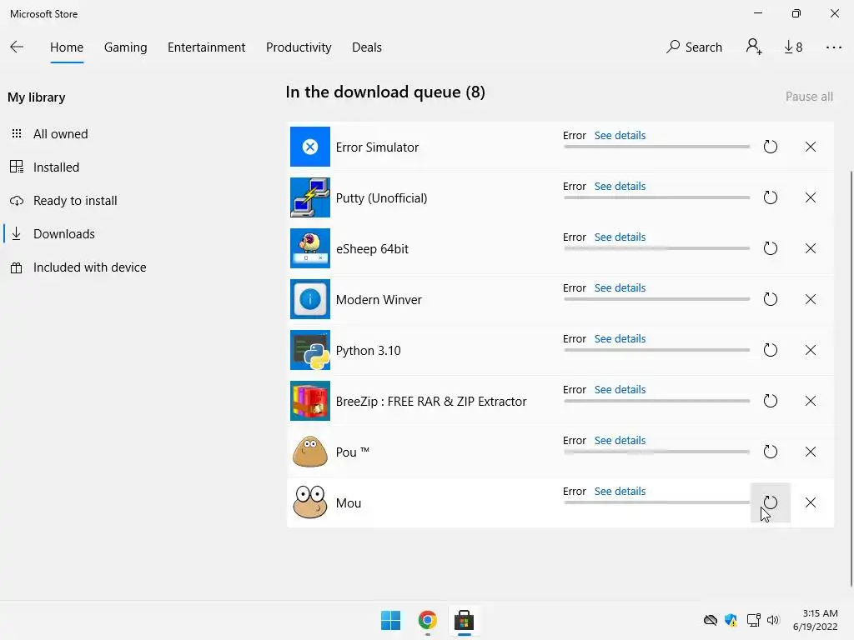Switch to the Gaming tab
Image resolution: width=854 pixels, height=640 pixels.
(125, 47)
